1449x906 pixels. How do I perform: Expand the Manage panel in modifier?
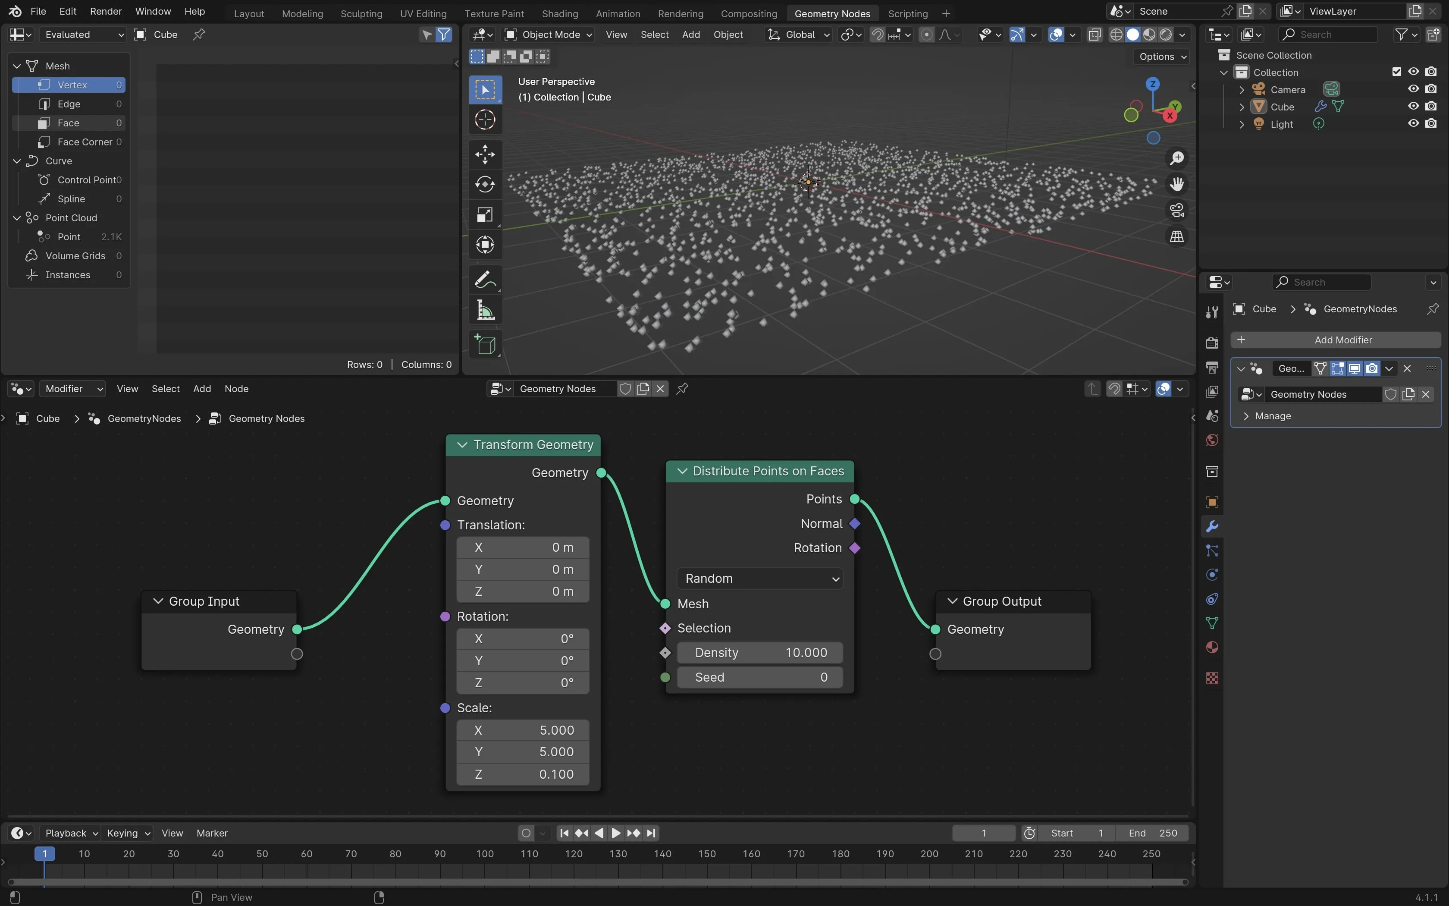1272,416
